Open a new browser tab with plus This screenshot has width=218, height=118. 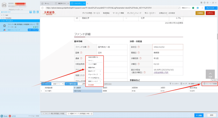[87, 4]
